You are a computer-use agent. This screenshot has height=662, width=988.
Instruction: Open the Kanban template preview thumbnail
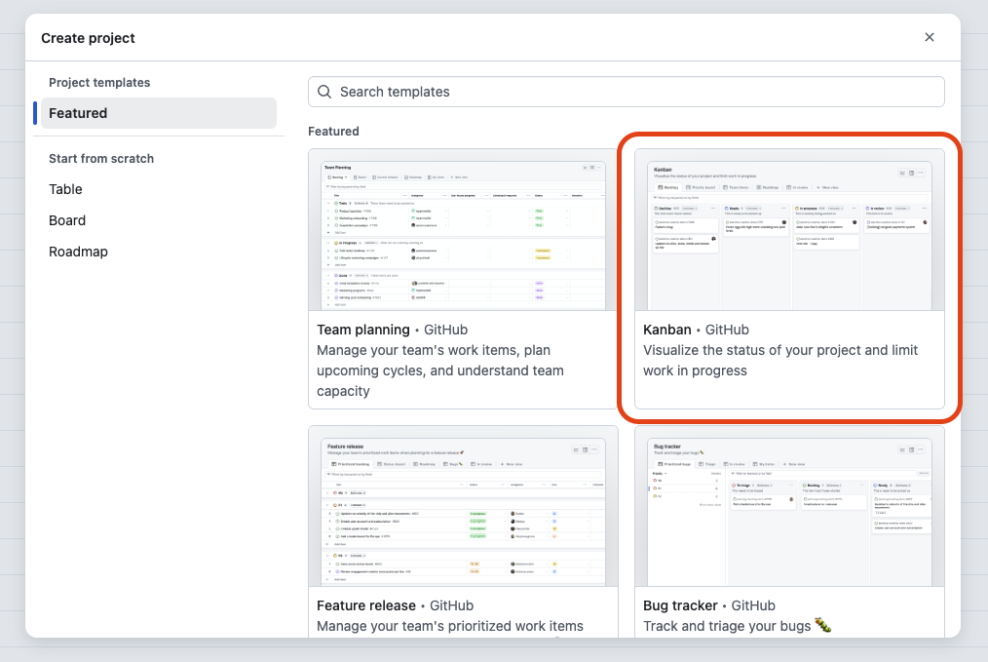pyautogui.click(x=789, y=230)
